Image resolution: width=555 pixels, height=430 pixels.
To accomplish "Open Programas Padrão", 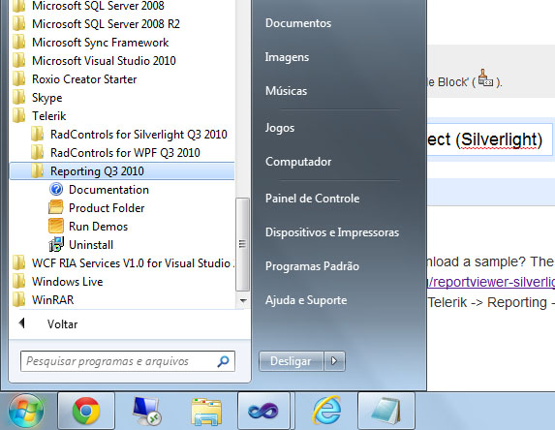I will click(312, 266).
